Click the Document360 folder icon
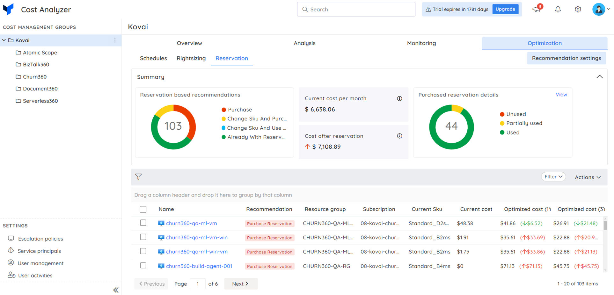The image size is (614, 295). pyautogui.click(x=18, y=89)
